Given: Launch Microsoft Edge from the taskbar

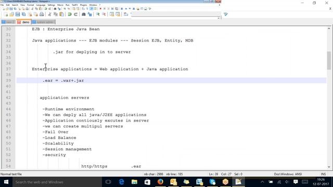Looking at the screenshot, I should (x=121, y=182).
